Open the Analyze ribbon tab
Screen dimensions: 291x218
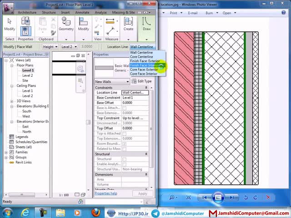pyautogui.click(x=101, y=12)
